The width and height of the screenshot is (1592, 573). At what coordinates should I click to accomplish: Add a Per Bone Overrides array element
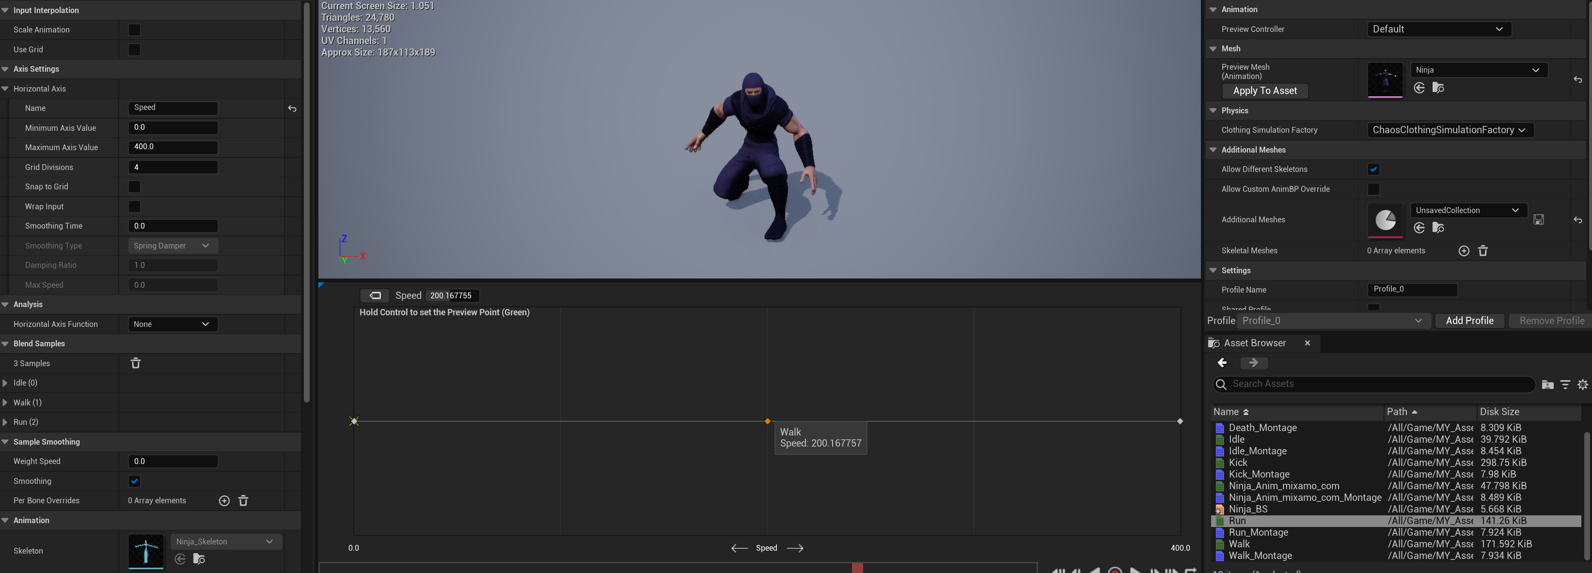point(224,501)
